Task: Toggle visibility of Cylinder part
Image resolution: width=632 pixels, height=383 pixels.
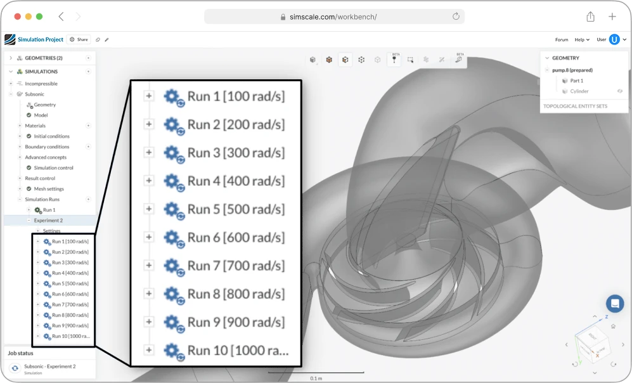Action: click(619, 91)
